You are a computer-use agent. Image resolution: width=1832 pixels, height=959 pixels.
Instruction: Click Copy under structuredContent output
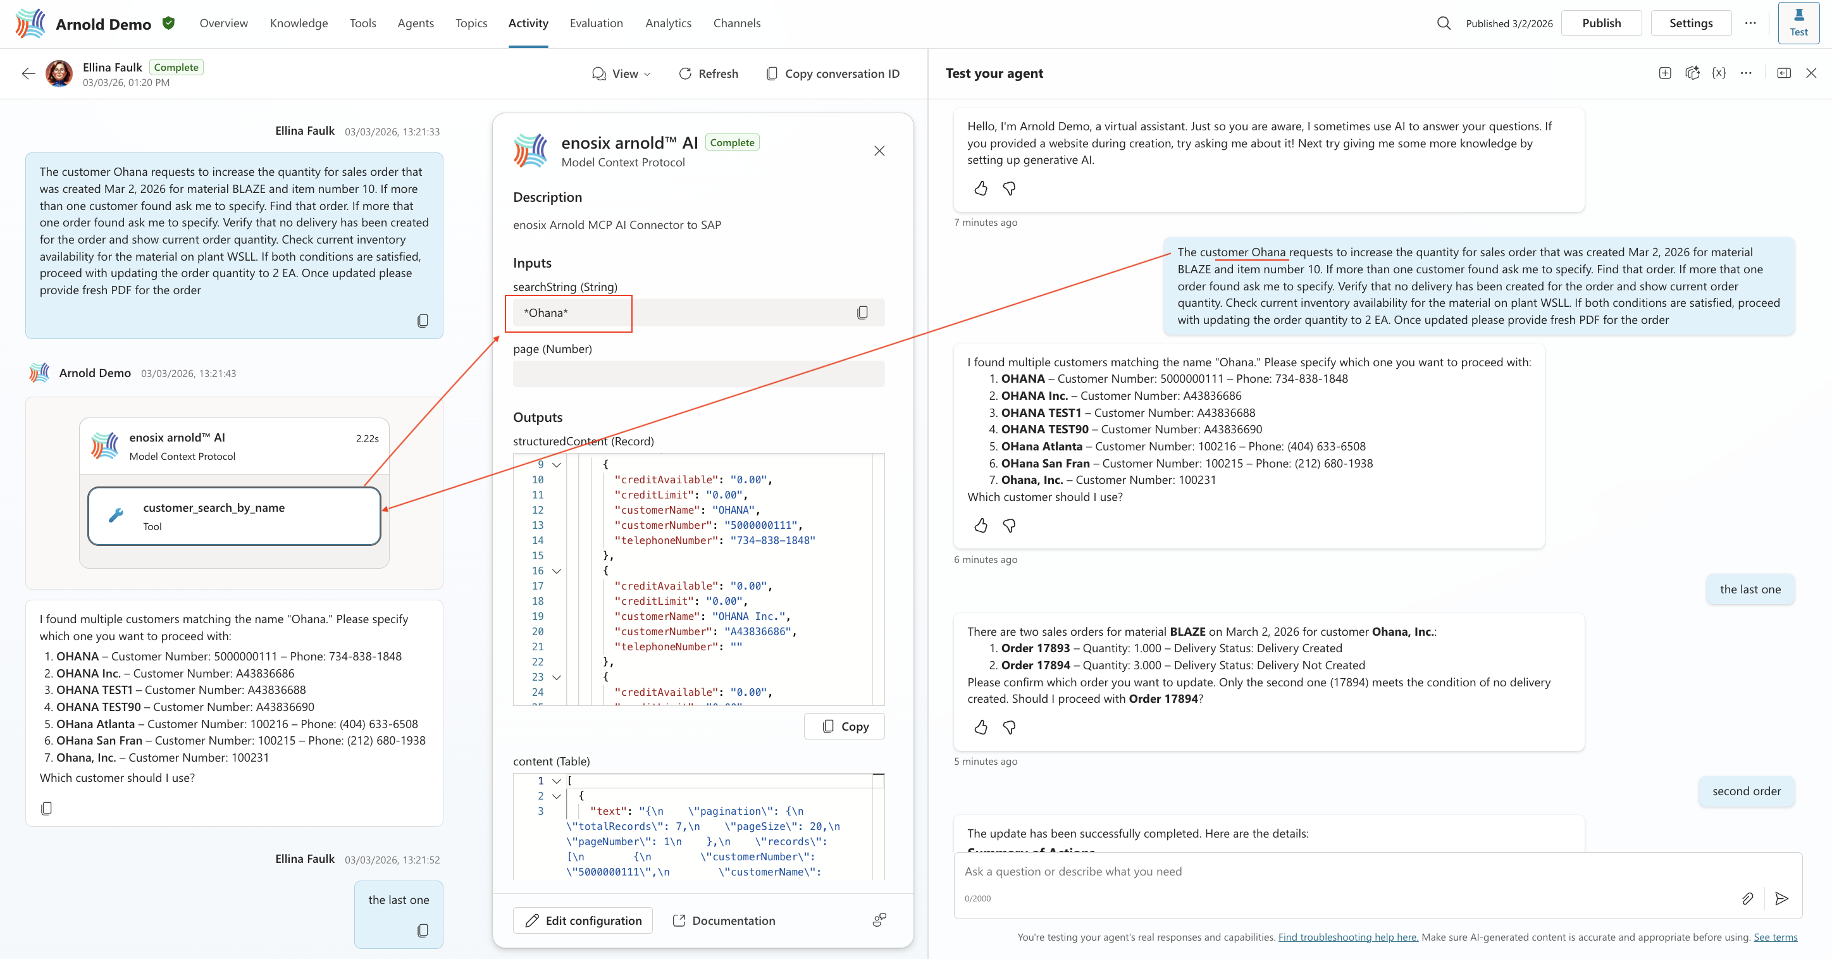[844, 726]
